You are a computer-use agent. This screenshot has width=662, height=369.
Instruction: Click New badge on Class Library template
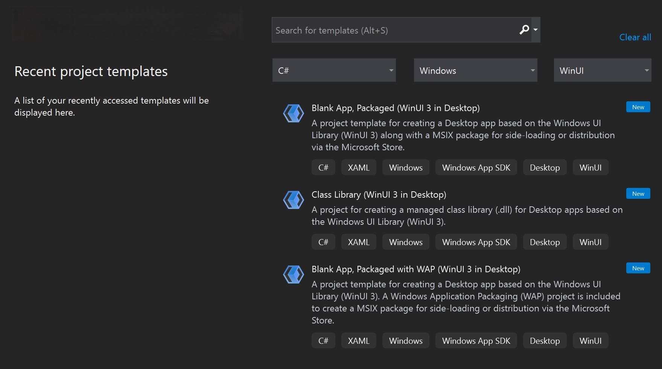(638, 194)
